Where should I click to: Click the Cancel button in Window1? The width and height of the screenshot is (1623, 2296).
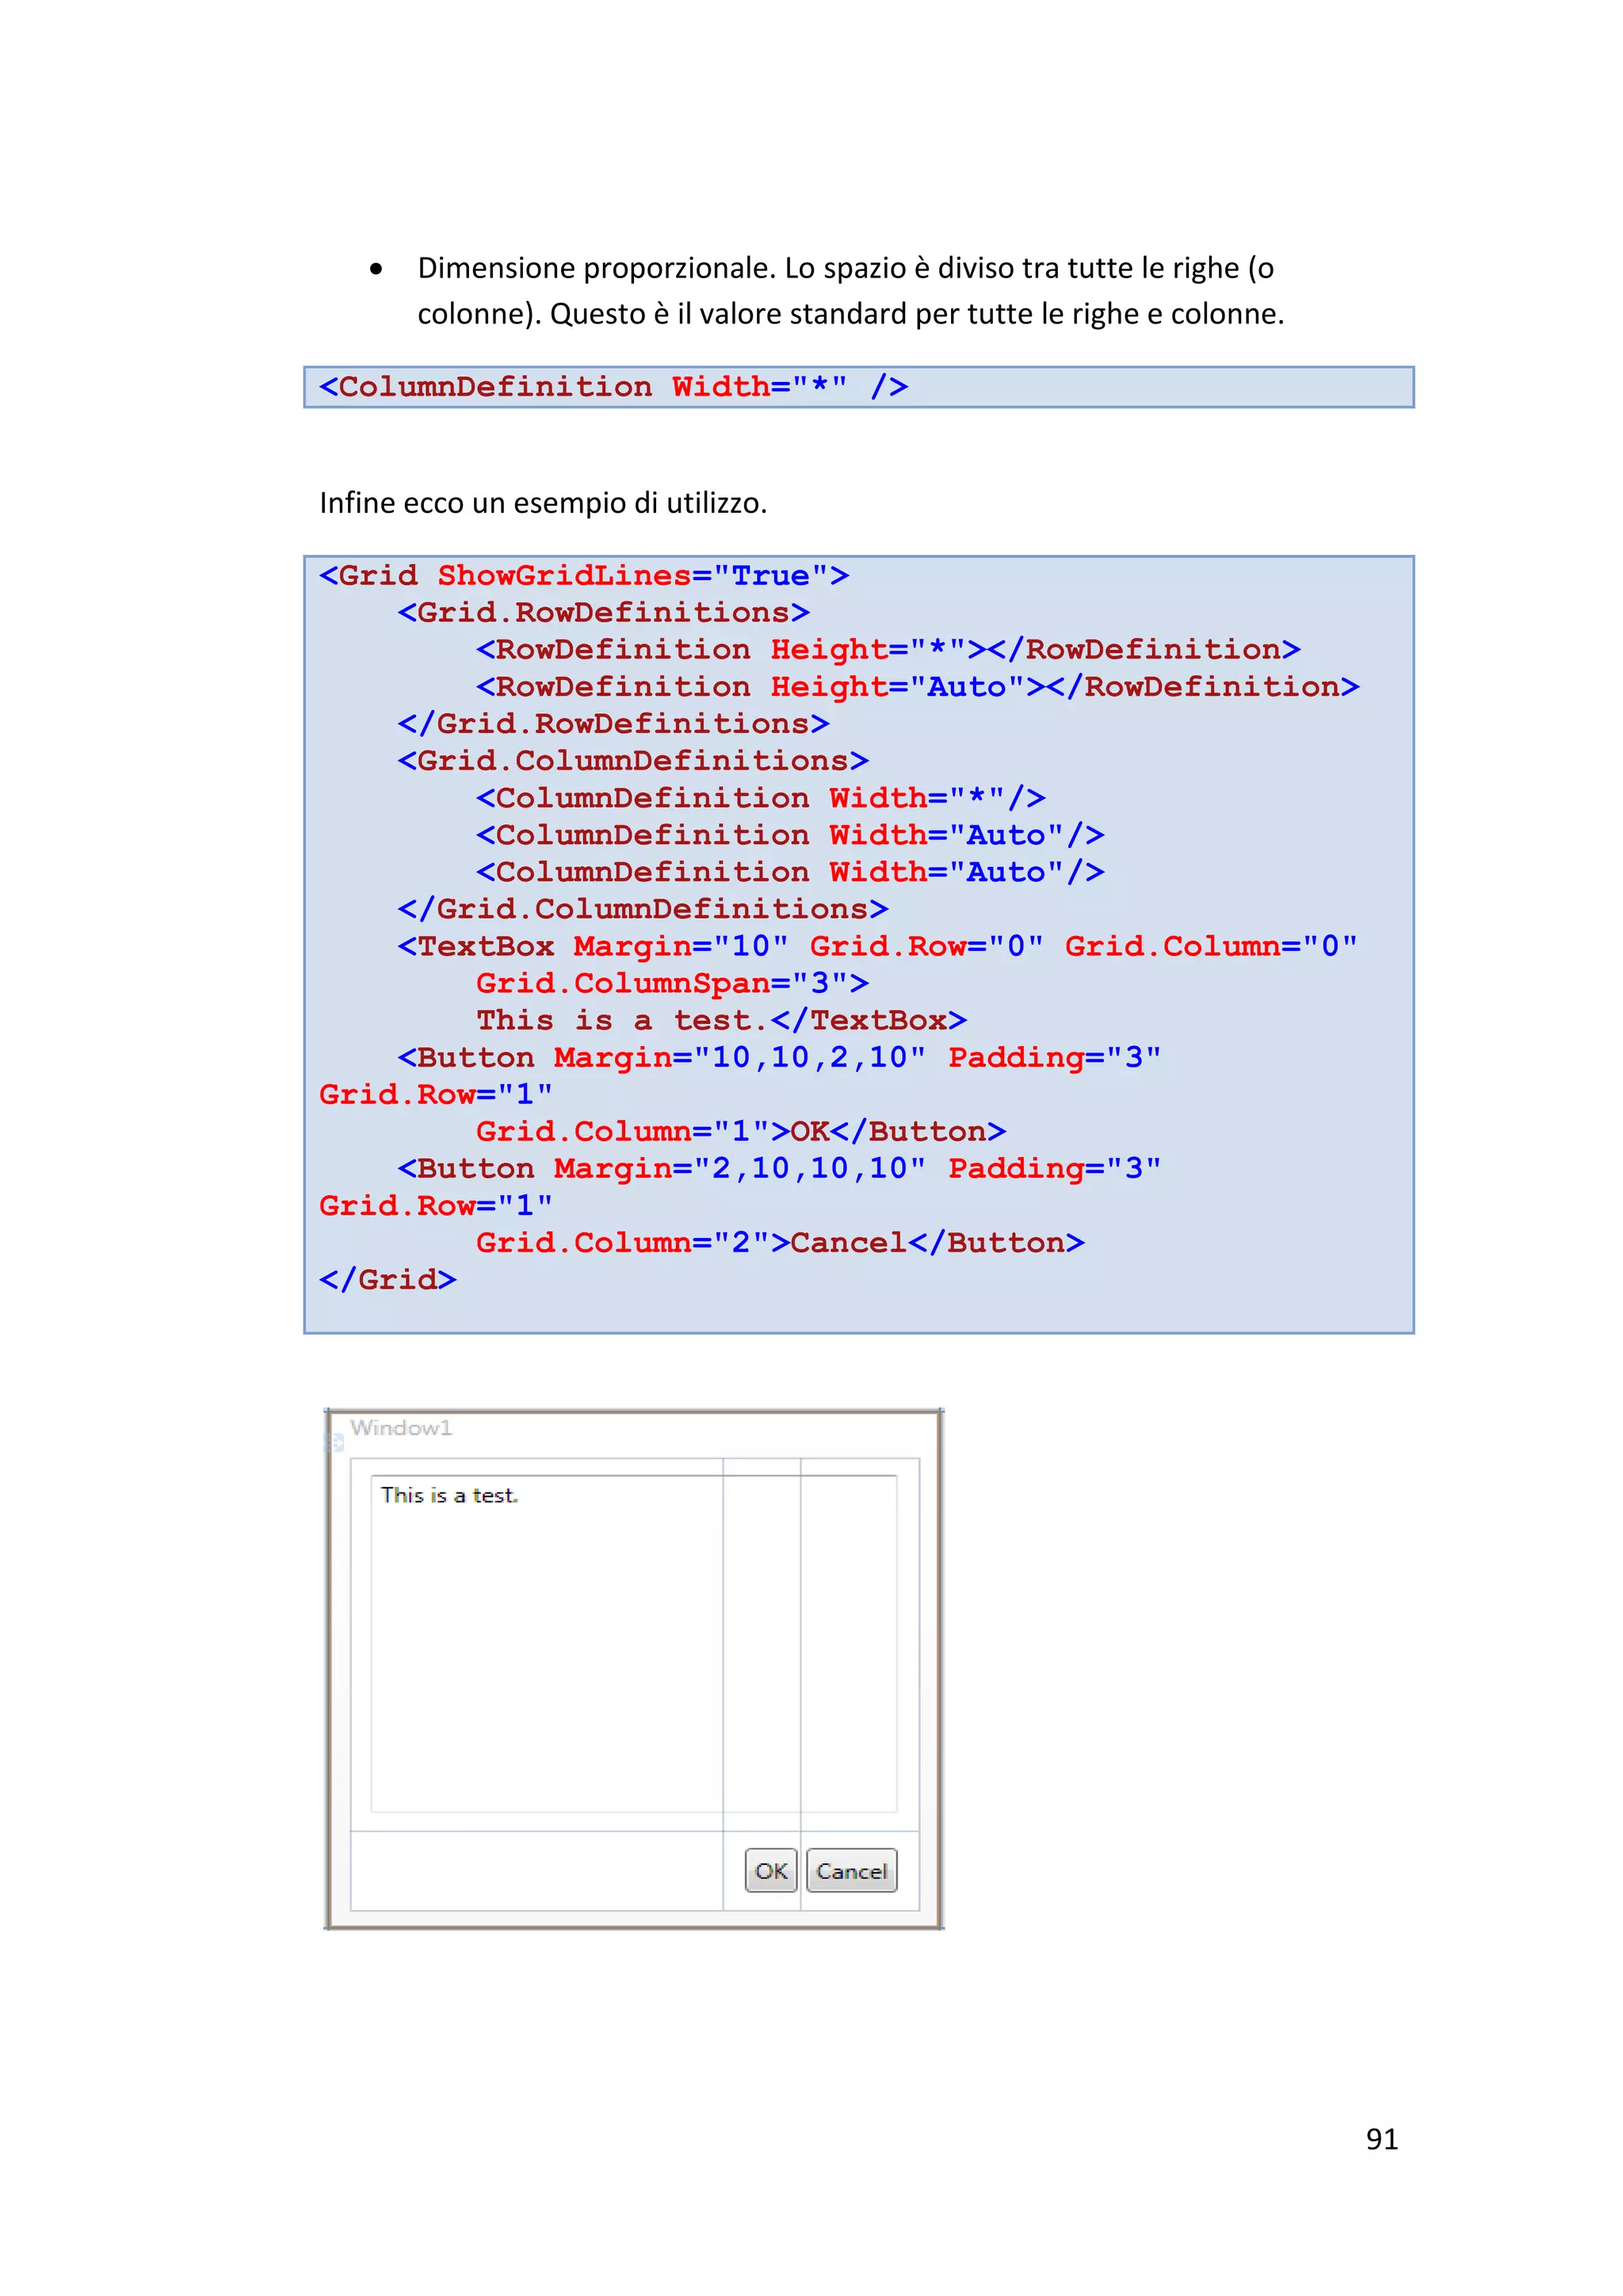[851, 1870]
